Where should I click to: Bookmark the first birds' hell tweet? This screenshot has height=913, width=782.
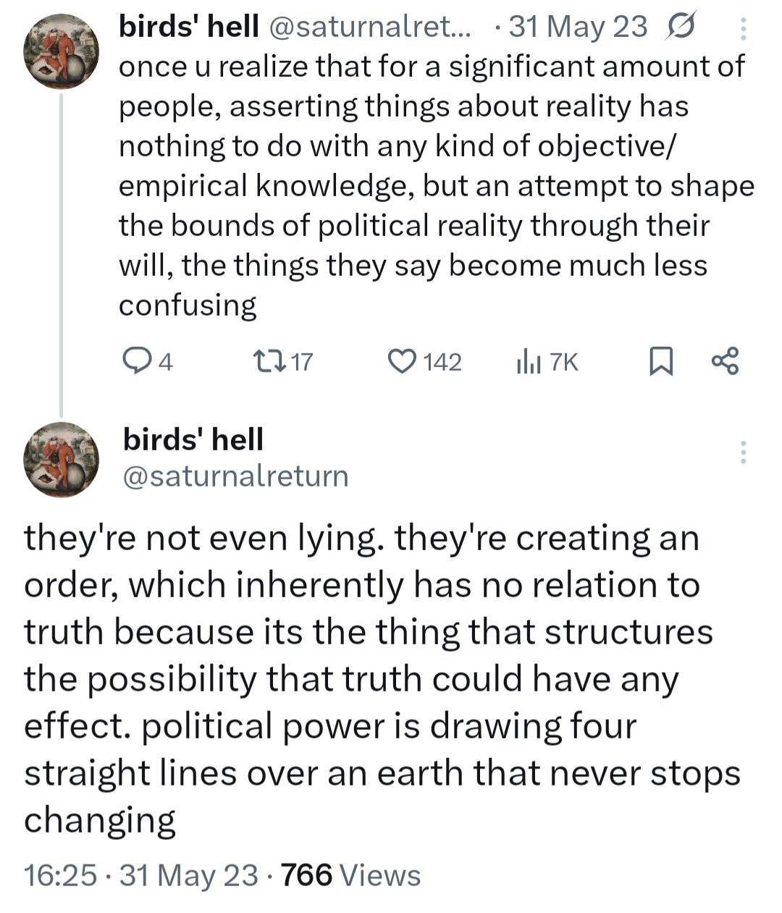(x=660, y=360)
